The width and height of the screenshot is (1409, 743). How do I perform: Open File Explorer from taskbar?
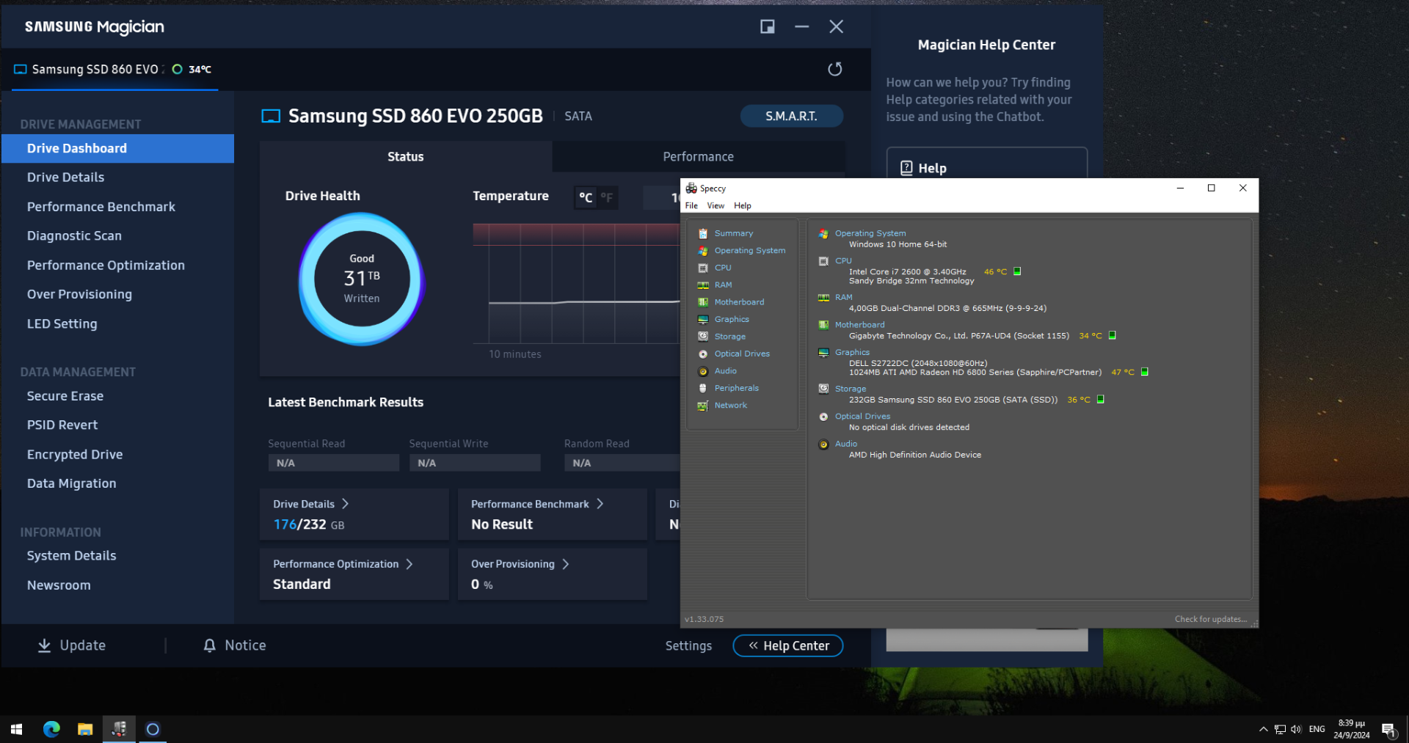coord(85,729)
